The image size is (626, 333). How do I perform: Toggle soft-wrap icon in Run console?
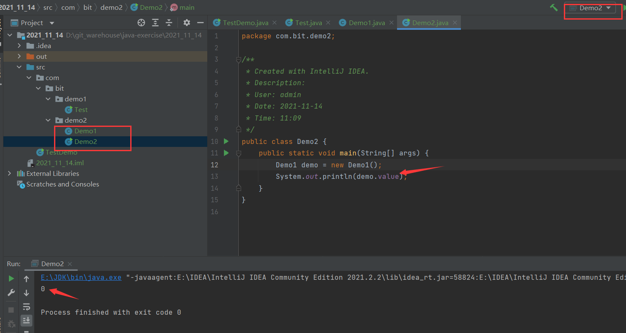[26, 307]
